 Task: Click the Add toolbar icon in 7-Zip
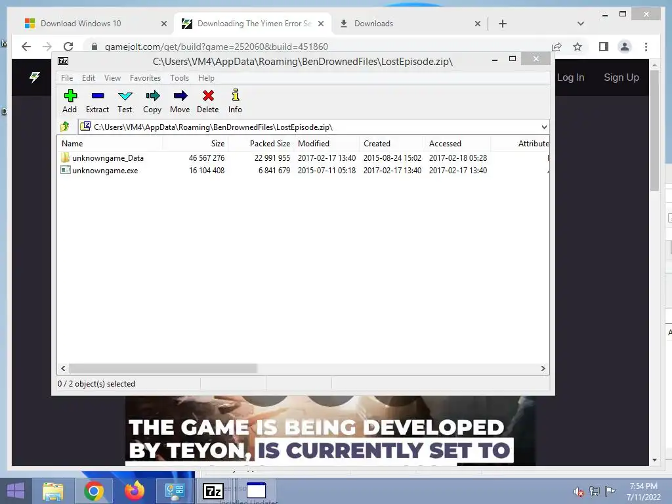coord(70,101)
